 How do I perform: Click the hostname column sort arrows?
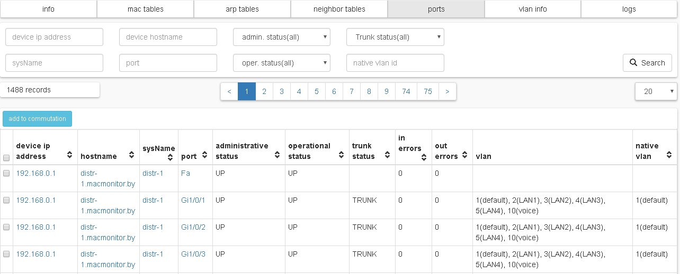[131, 156]
